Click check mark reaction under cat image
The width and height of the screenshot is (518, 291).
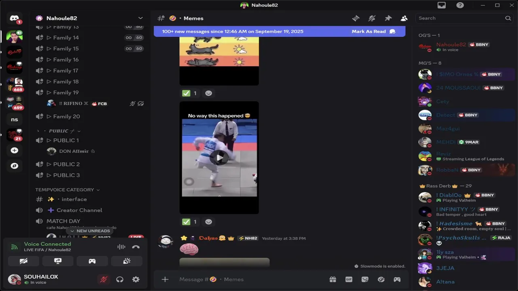(x=190, y=93)
